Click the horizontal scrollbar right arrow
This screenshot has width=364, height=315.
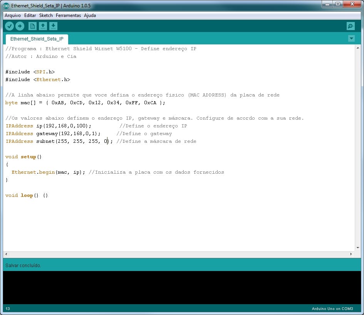click(x=351, y=254)
